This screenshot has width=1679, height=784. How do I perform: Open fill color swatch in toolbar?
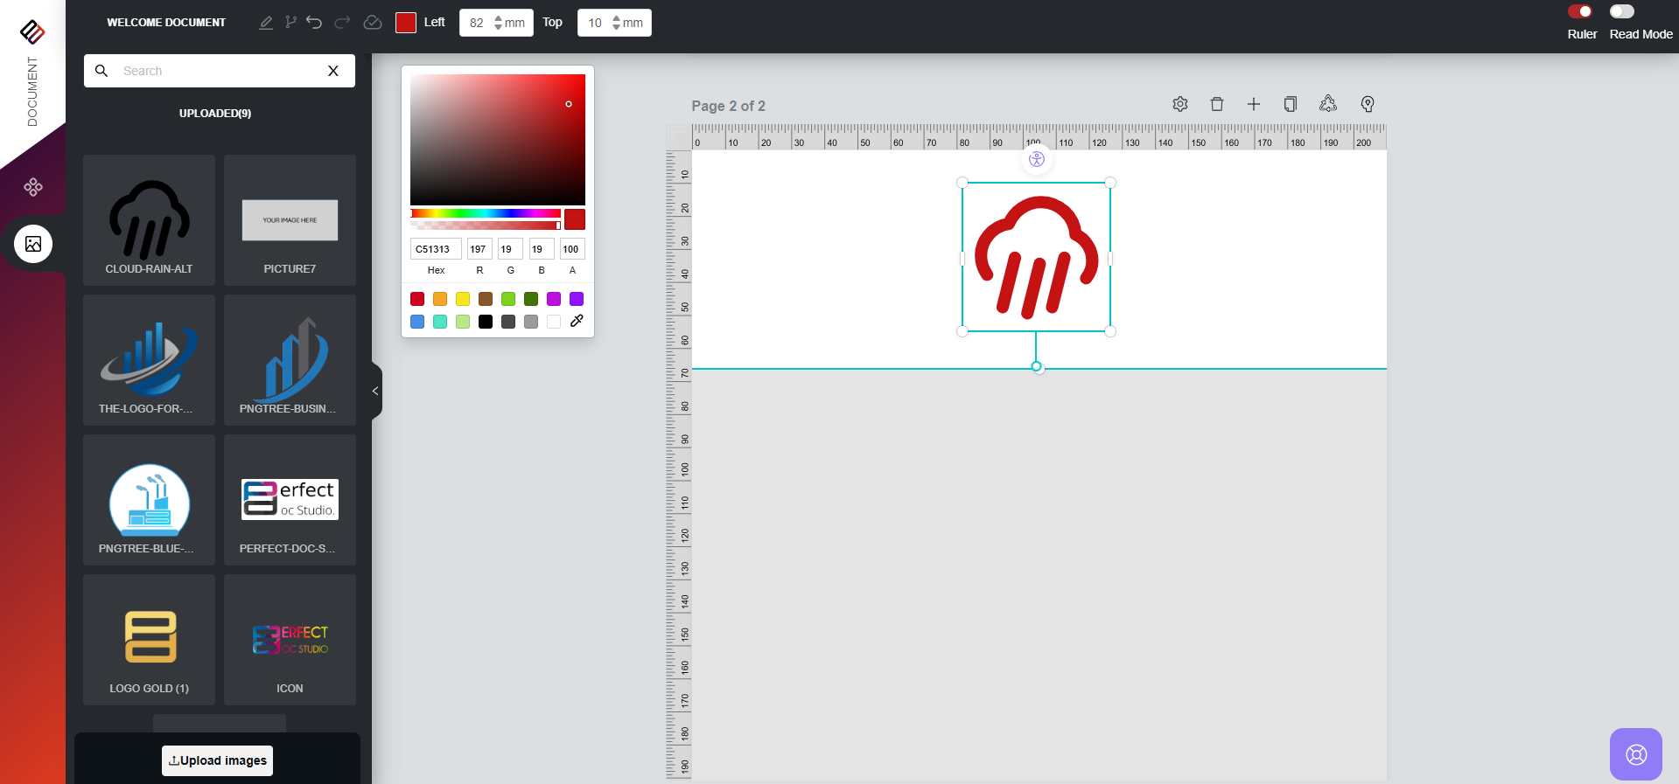[x=406, y=23]
